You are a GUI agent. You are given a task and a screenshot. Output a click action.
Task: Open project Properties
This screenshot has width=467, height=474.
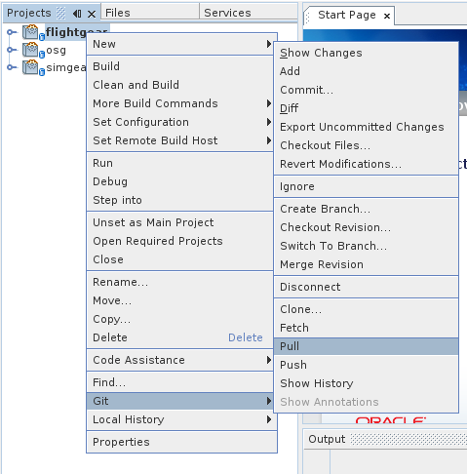click(181, 442)
